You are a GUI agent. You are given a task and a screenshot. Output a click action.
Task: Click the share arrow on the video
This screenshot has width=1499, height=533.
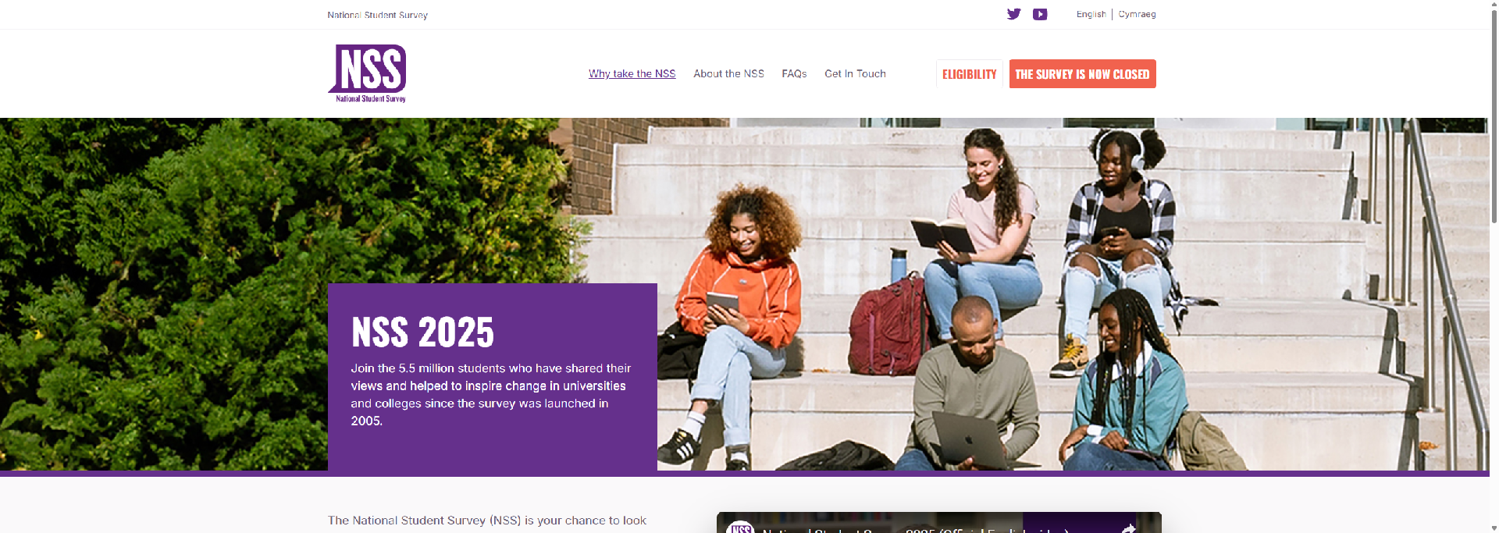click(1129, 529)
